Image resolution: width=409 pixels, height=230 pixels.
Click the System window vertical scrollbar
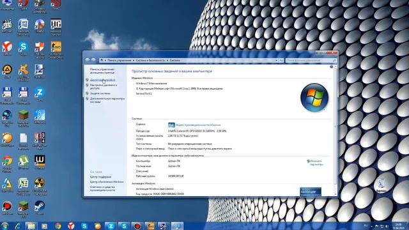point(336,130)
